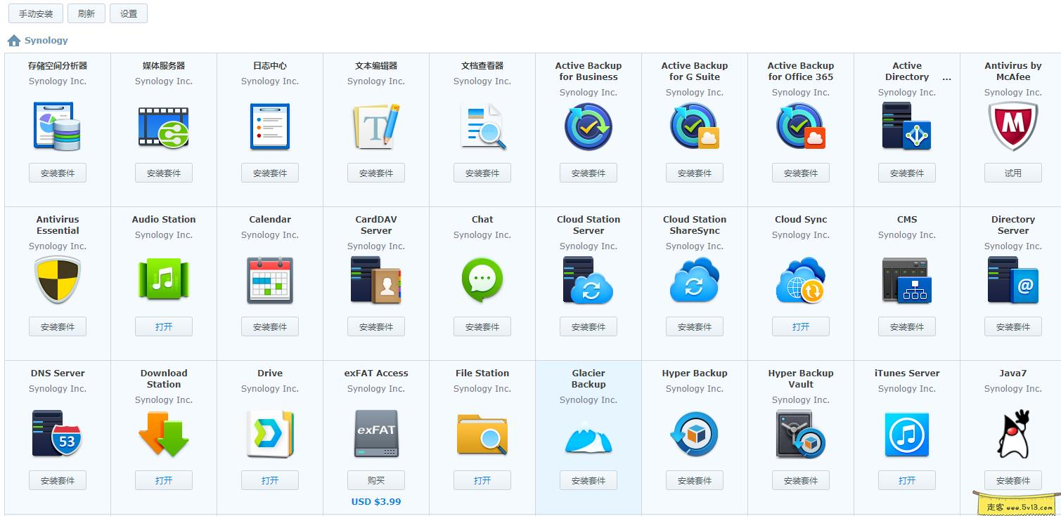This screenshot has width=1061, height=516.
Task: Click the Hyper Backup icon
Action: pos(694,433)
